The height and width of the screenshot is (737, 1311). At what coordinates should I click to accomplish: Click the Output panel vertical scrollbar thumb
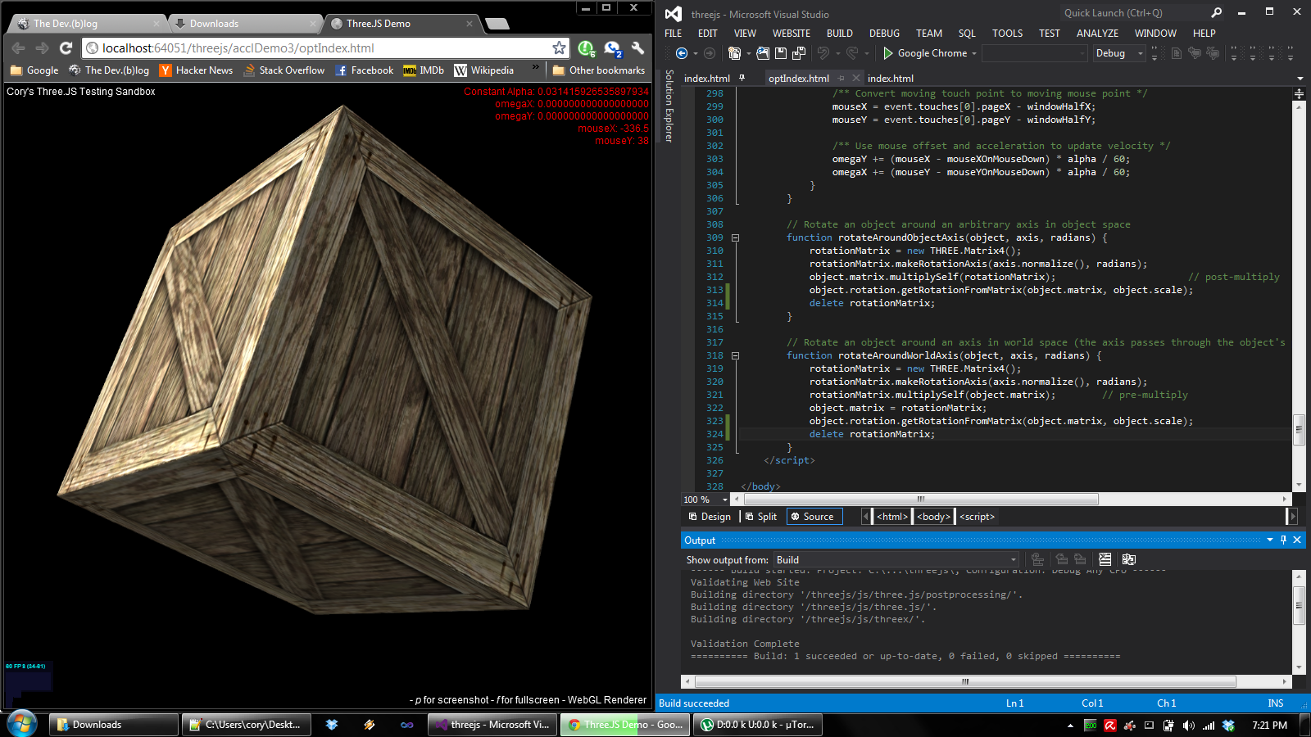click(1299, 606)
